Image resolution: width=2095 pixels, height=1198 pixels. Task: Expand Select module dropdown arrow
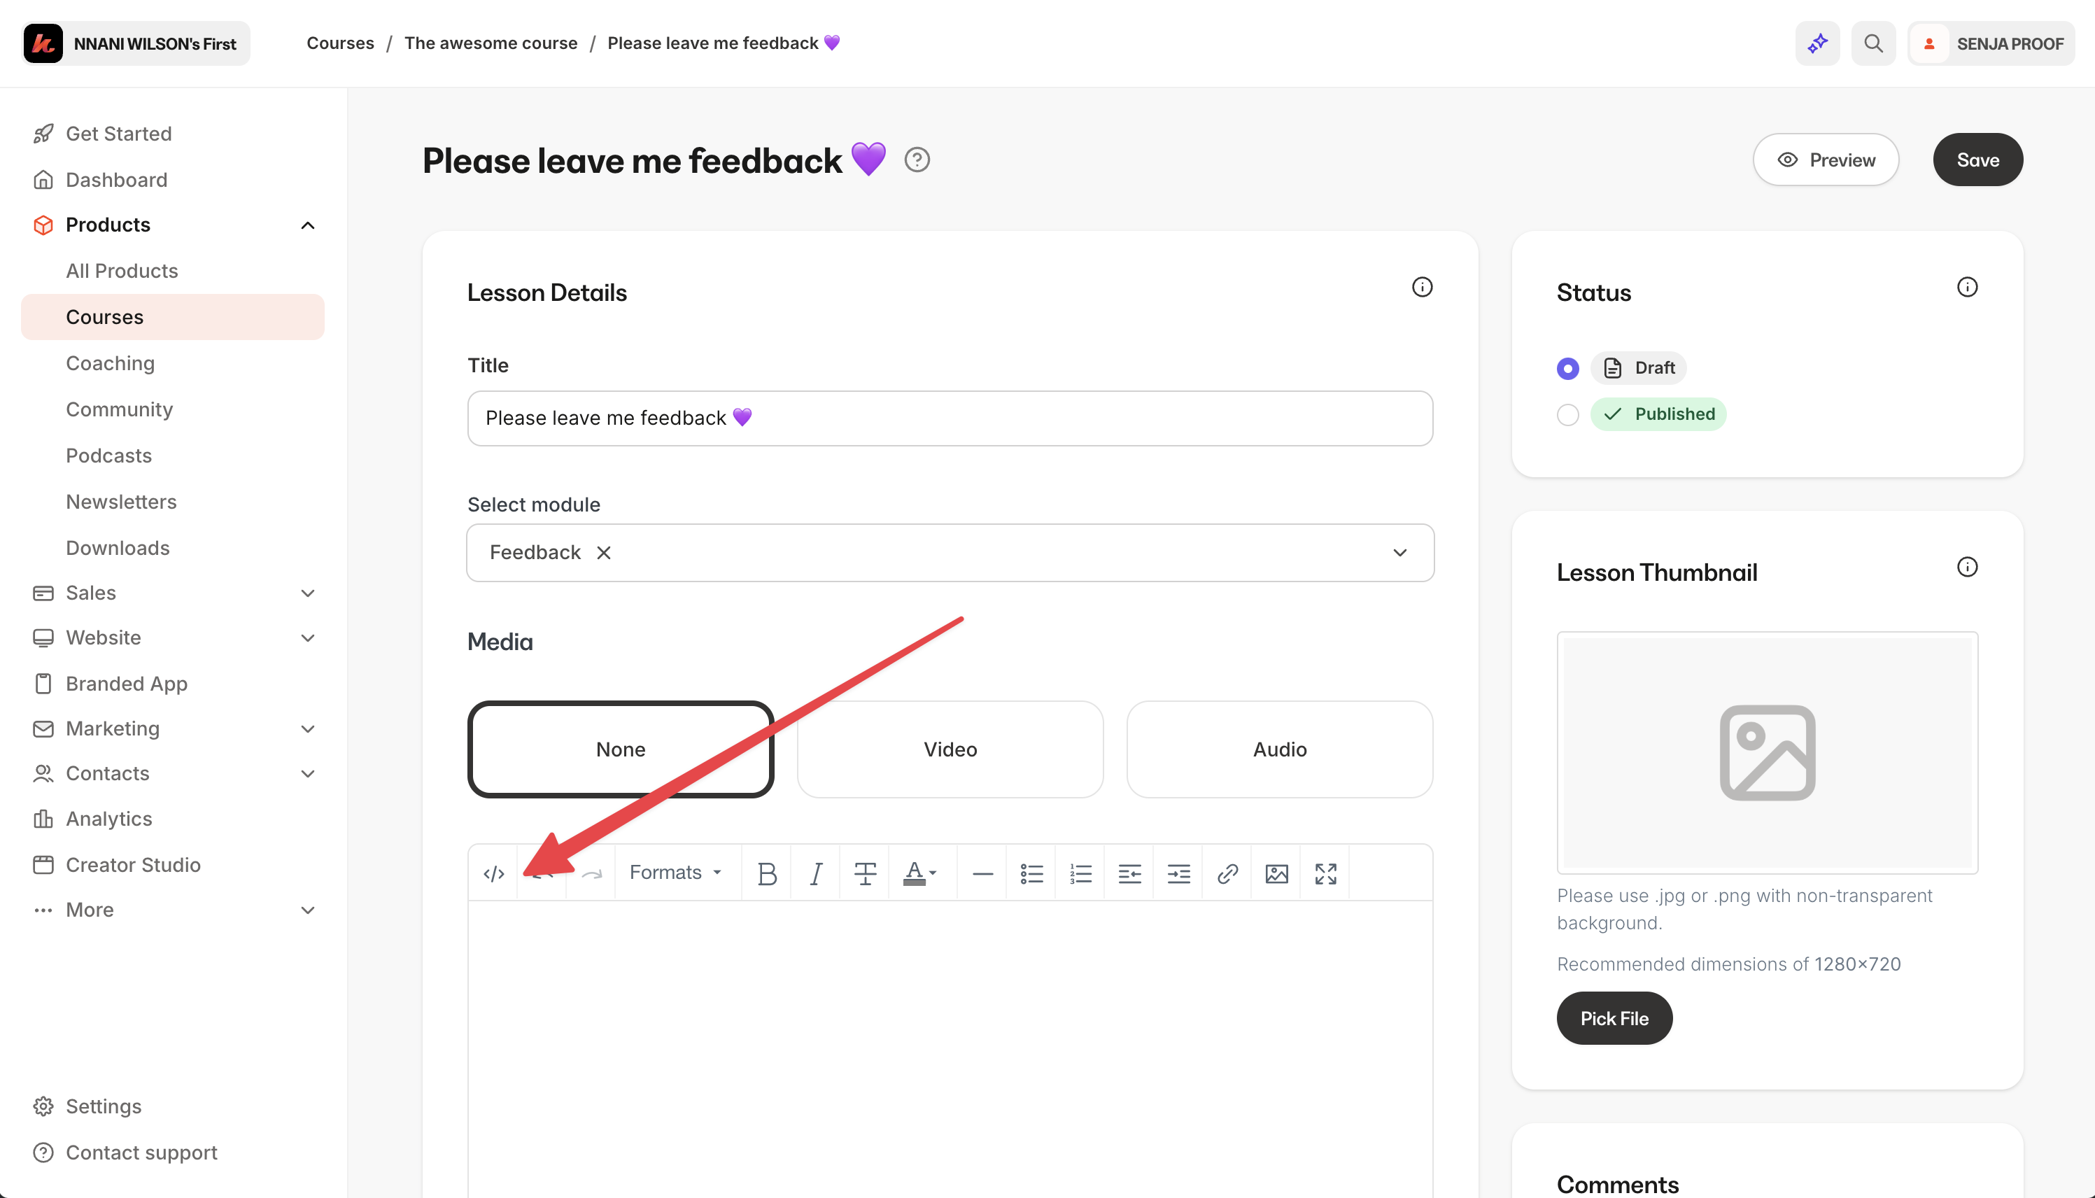(1399, 553)
